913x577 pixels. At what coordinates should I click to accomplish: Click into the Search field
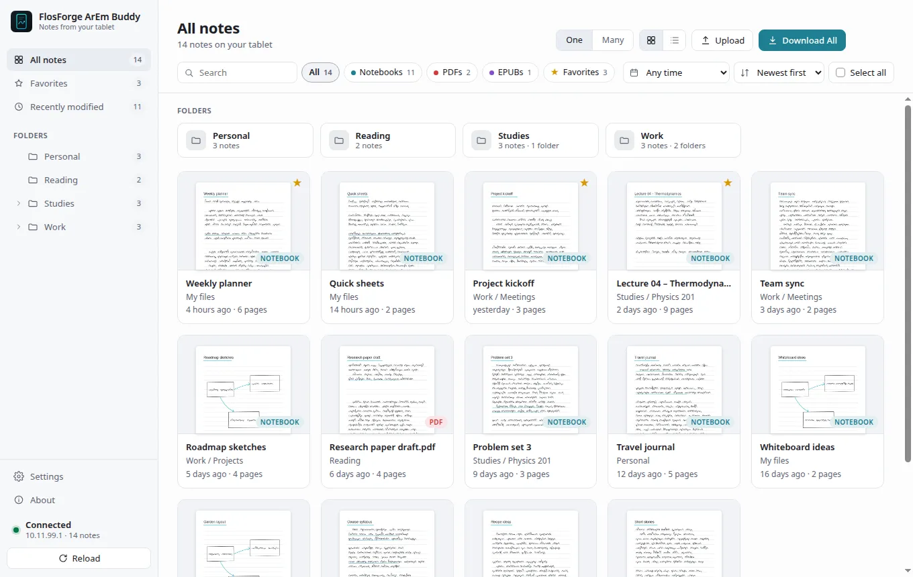coord(237,72)
